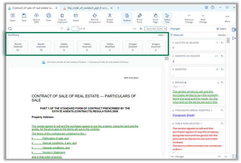Go to next change via bottom down chevron
This screenshot has height=163, width=241.
pos(226,156)
